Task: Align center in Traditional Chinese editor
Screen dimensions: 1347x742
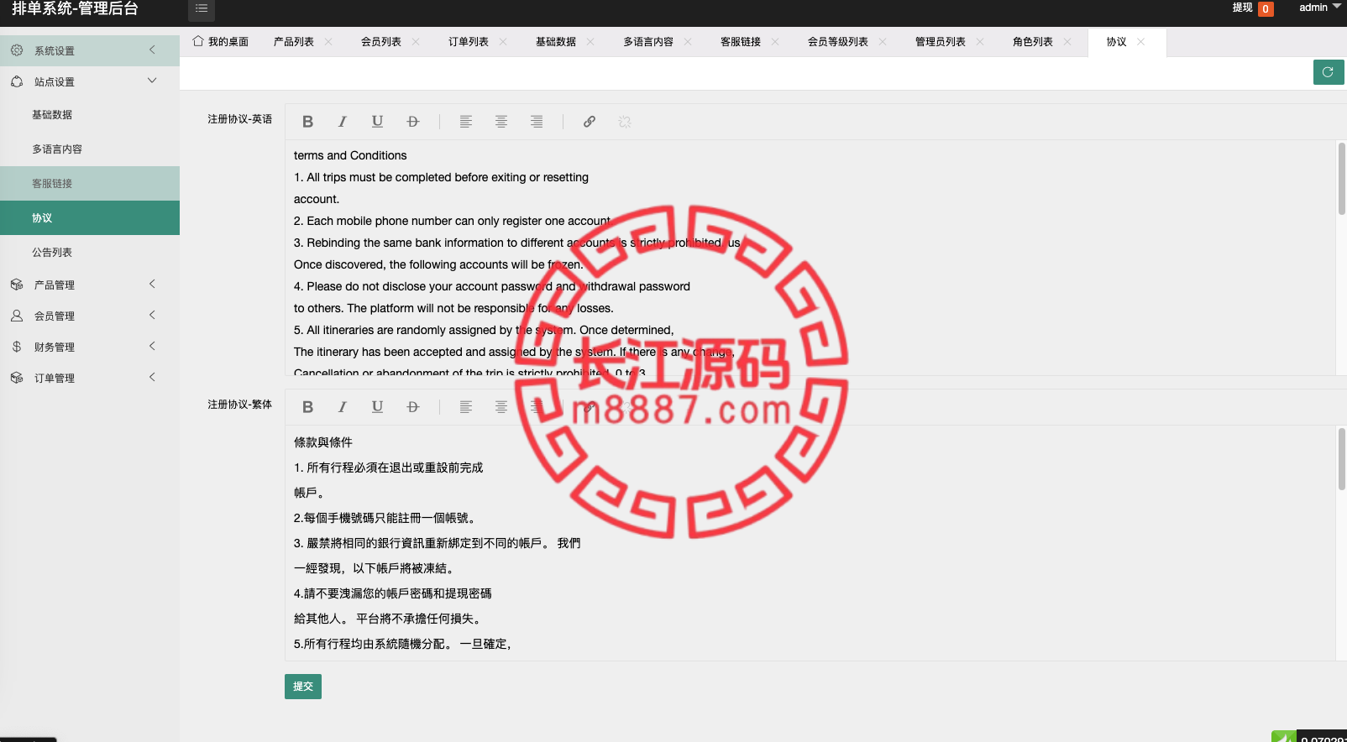Action: coord(501,407)
